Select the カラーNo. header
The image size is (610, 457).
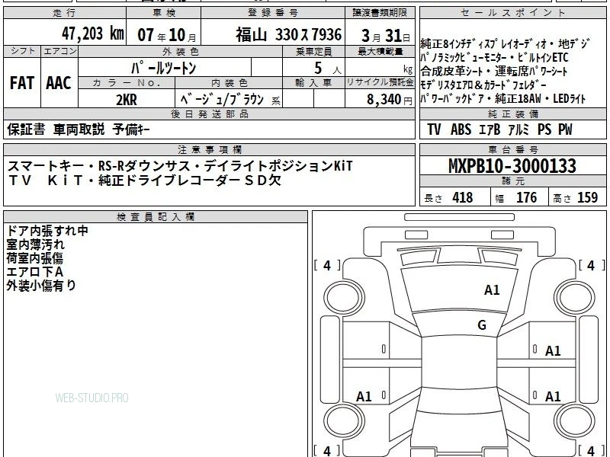coord(127,83)
